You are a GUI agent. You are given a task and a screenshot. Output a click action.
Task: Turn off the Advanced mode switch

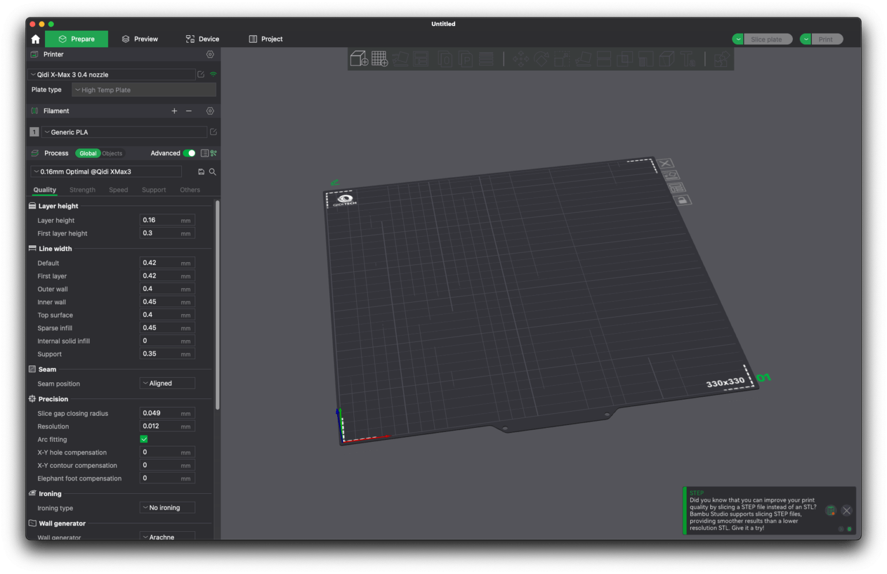click(x=189, y=154)
